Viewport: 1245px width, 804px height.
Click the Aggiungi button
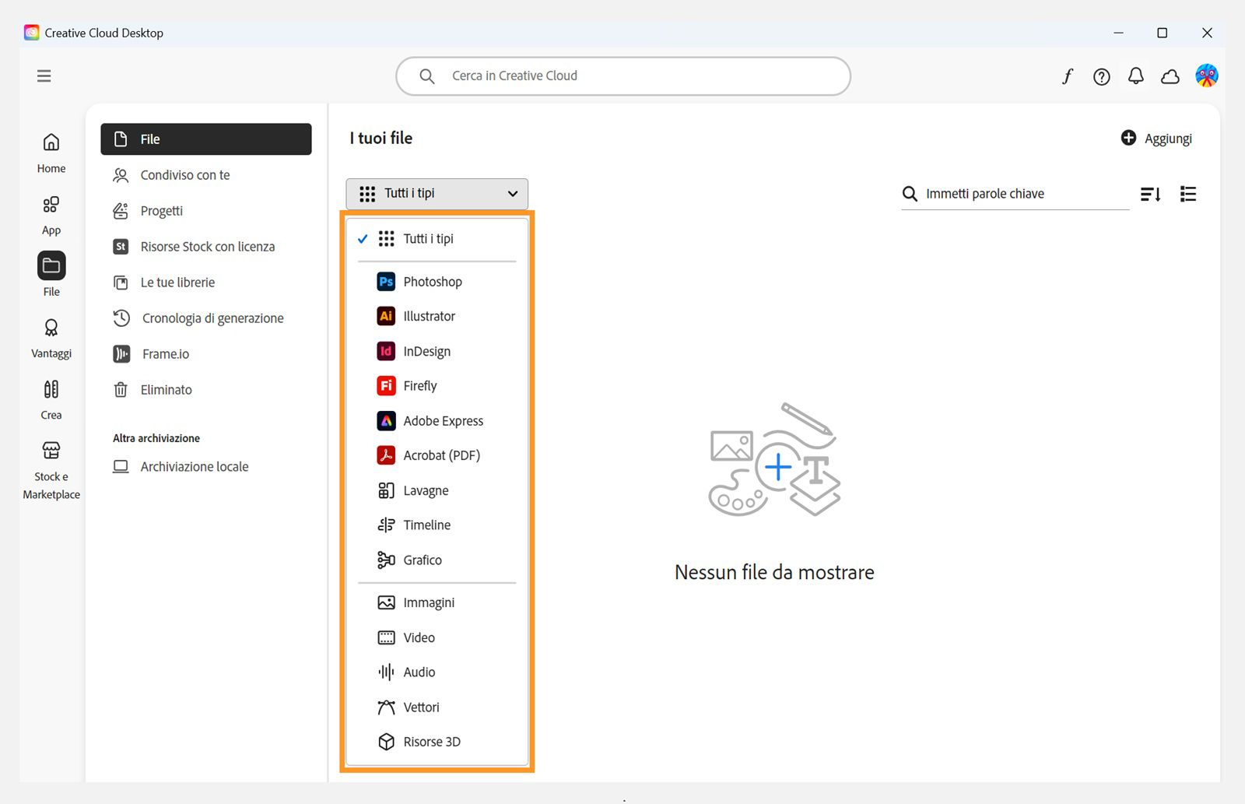(x=1156, y=139)
